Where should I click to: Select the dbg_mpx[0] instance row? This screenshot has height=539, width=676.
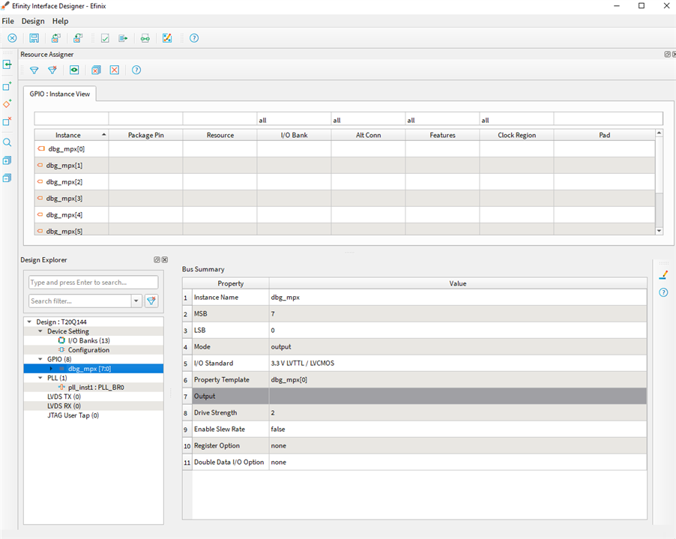(345, 148)
